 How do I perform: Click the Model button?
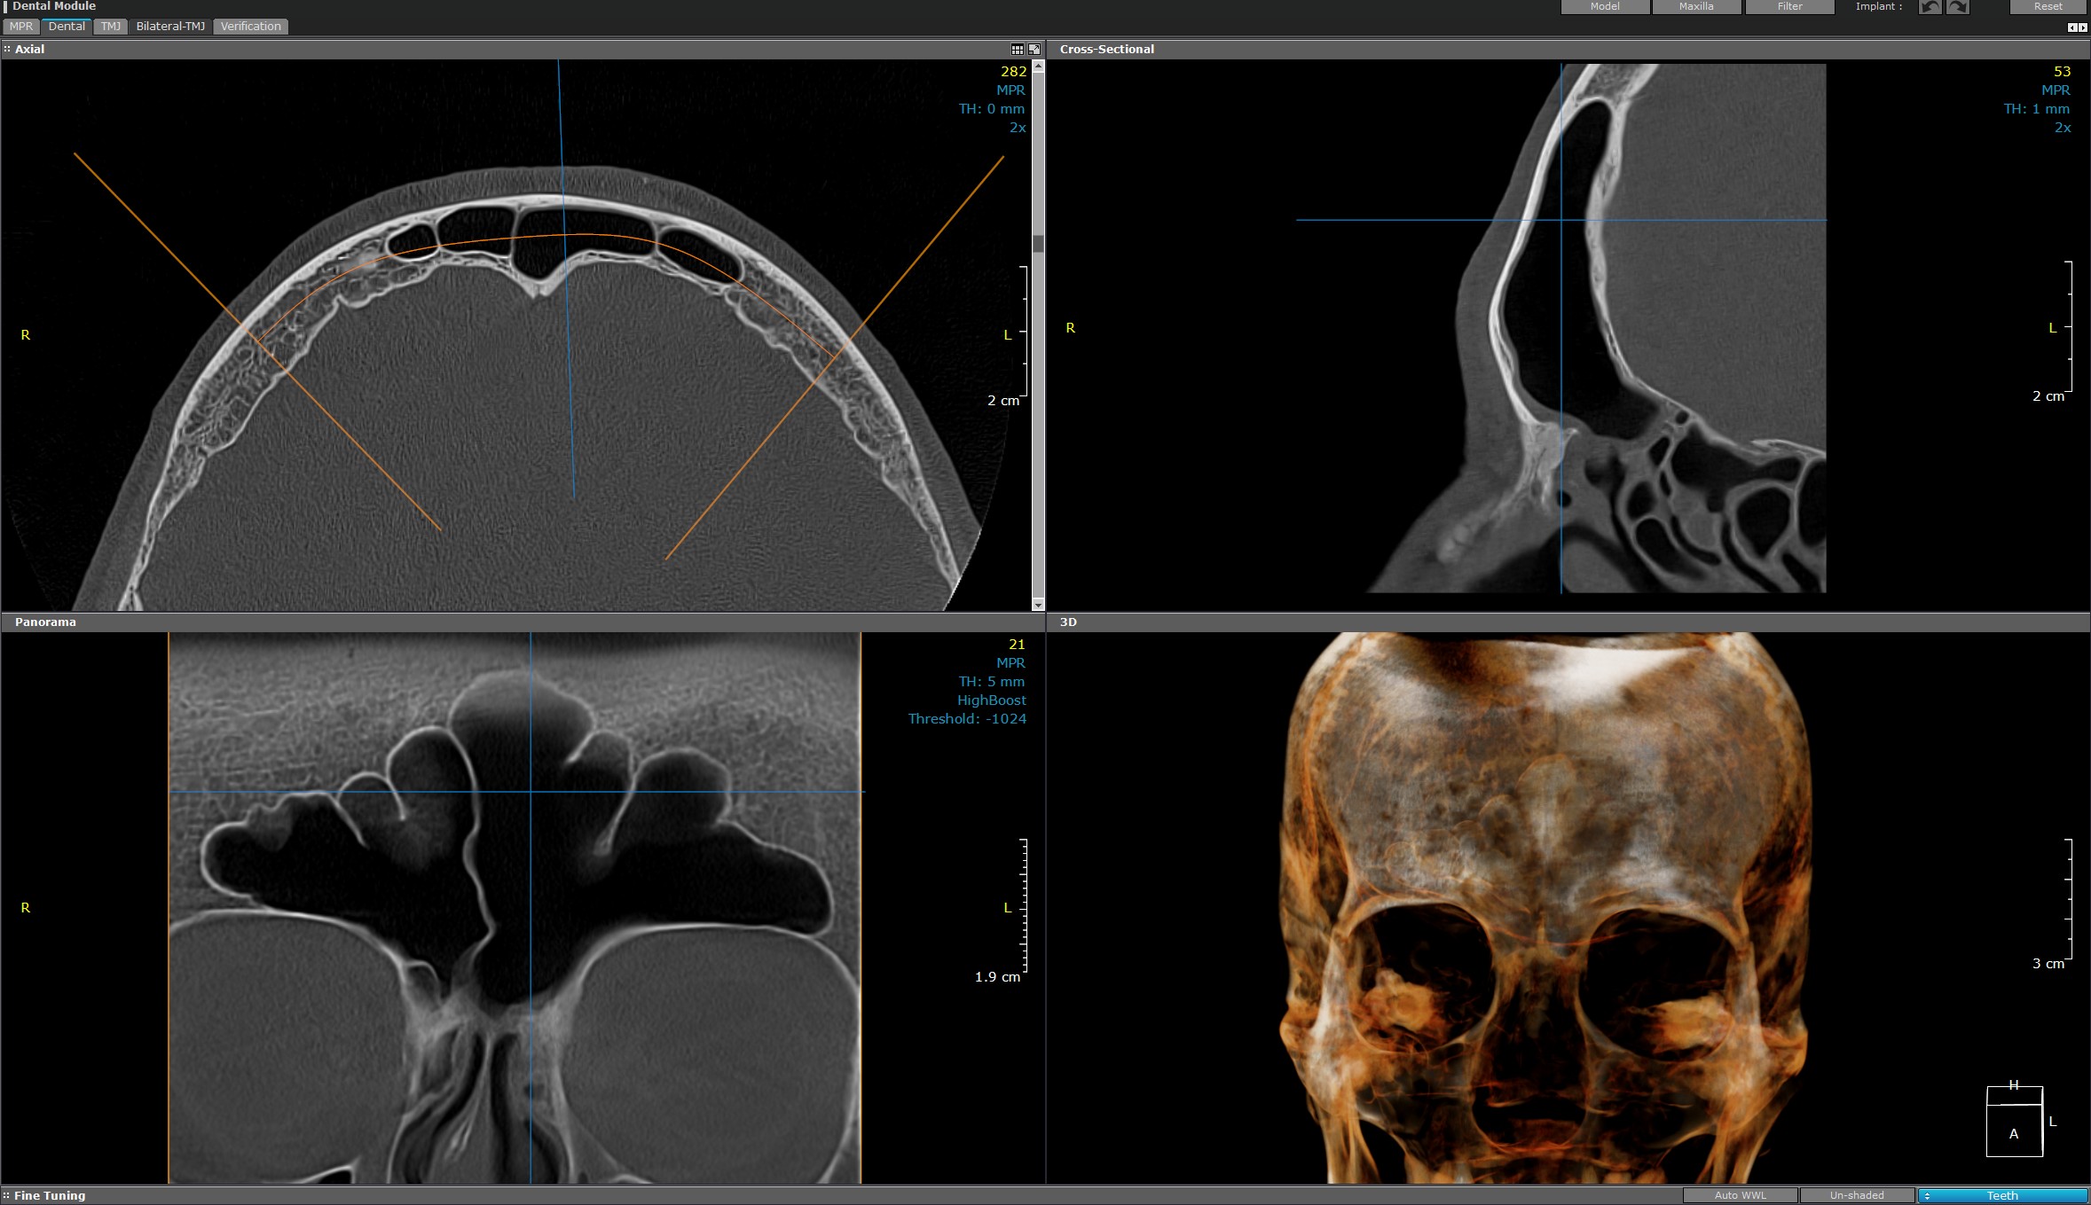point(1604,7)
